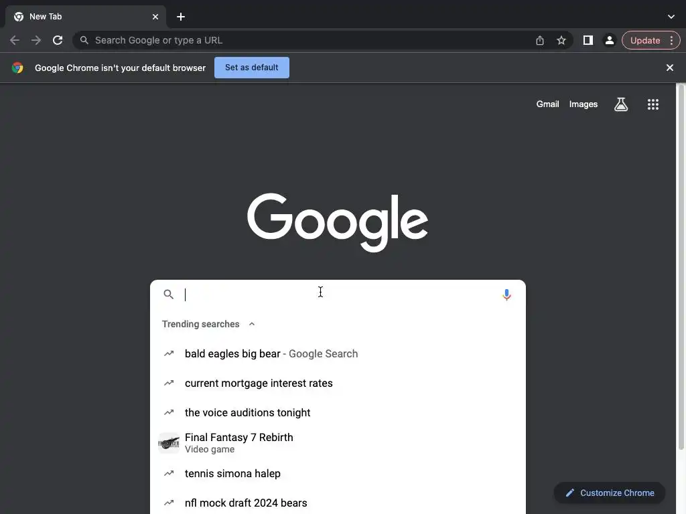Select suggestion nfl mock draft 2024 bears
Viewport: 686px width, 514px height.
click(x=338, y=503)
